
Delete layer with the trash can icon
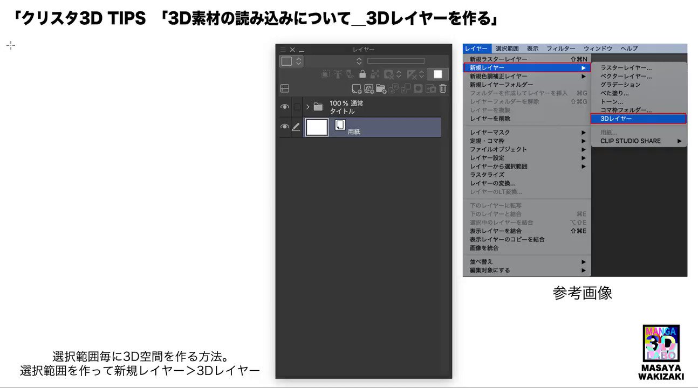[x=443, y=88]
